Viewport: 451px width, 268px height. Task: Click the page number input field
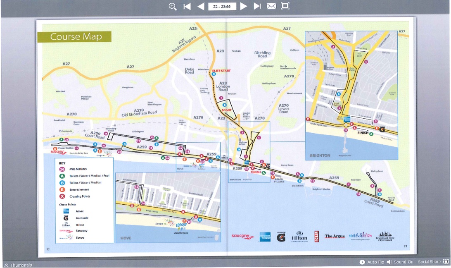coord(222,6)
